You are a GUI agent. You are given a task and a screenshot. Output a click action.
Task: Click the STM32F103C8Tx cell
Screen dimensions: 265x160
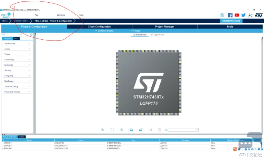[114, 143]
